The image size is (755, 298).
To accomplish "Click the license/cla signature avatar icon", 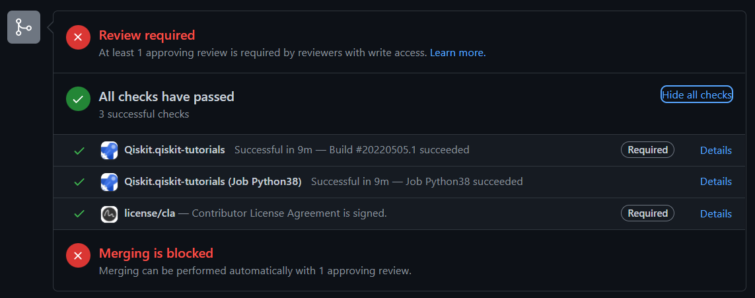I will pyautogui.click(x=109, y=213).
